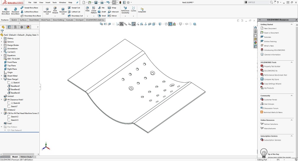Open Appearances tab in task pane
Image resolution: width=298 pixels, height=161 pixels.
255,43
